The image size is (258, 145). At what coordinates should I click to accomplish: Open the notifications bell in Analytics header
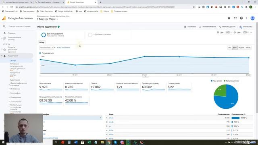[229, 18]
